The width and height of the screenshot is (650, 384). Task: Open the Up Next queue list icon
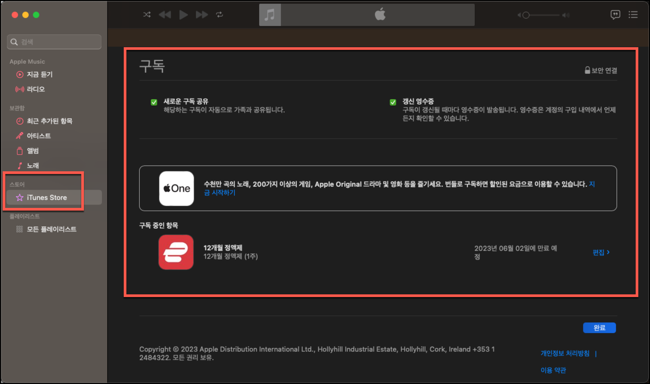point(634,15)
